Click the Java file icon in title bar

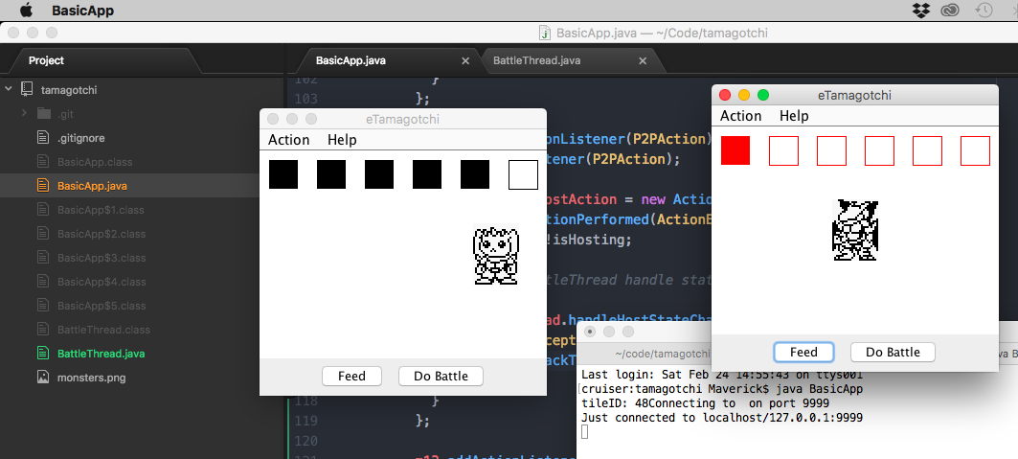tap(545, 33)
